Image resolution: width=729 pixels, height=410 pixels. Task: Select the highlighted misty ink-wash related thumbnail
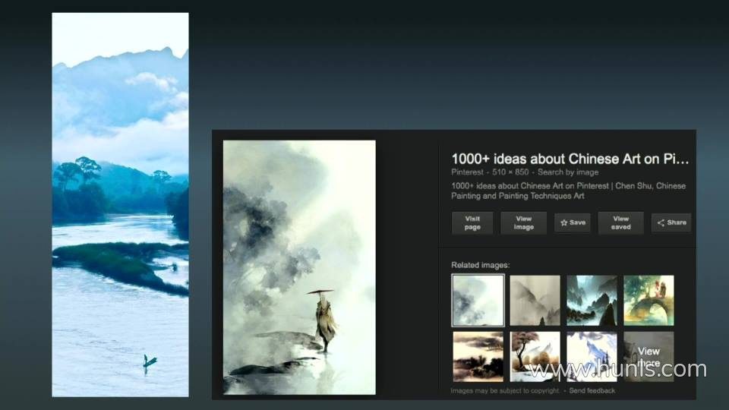coord(478,301)
